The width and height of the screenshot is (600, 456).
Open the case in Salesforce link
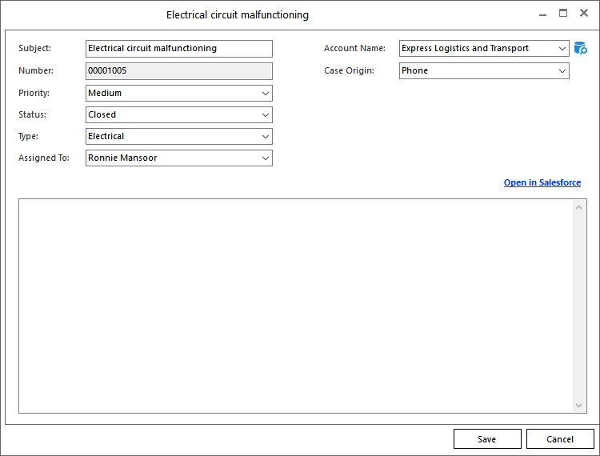click(542, 183)
